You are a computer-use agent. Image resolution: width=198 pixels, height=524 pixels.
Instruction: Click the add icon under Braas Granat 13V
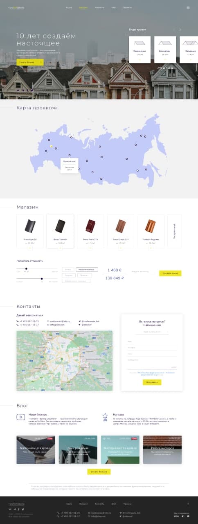coord(120,248)
